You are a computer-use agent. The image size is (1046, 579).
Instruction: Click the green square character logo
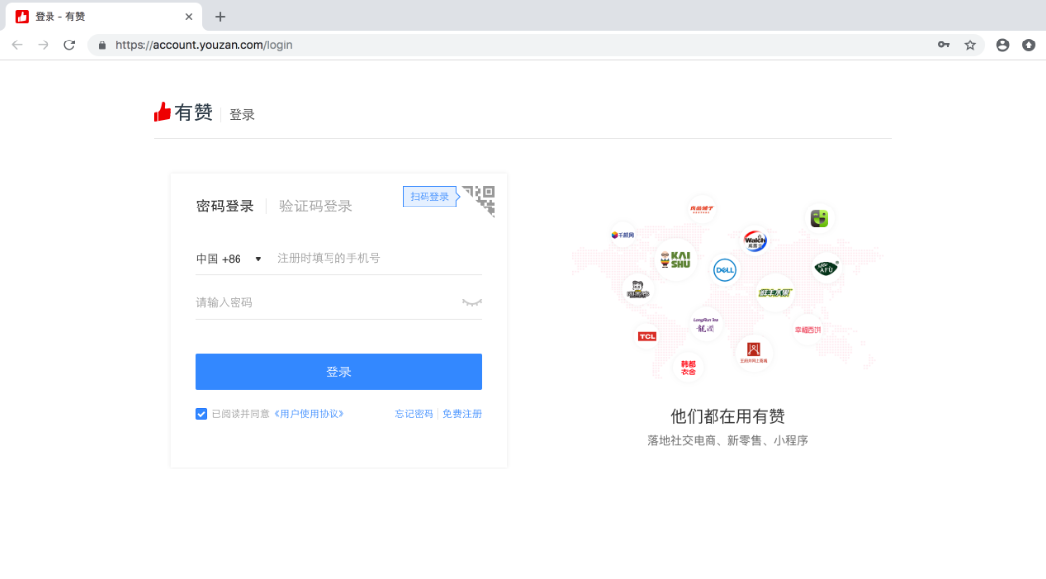(x=819, y=218)
